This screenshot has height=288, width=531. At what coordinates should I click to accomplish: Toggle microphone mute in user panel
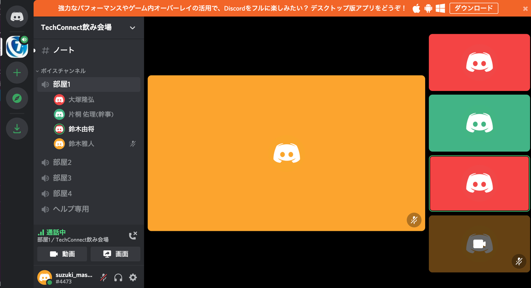point(104,277)
